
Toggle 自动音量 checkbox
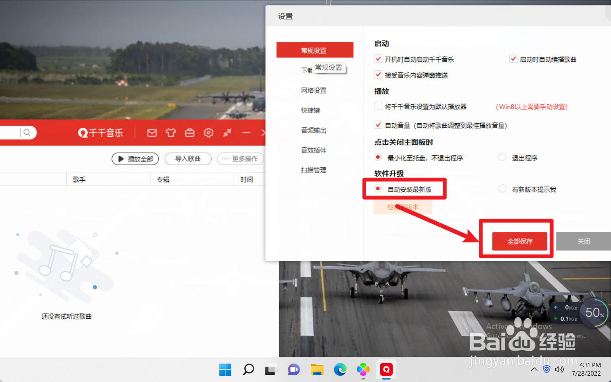(378, 125)
